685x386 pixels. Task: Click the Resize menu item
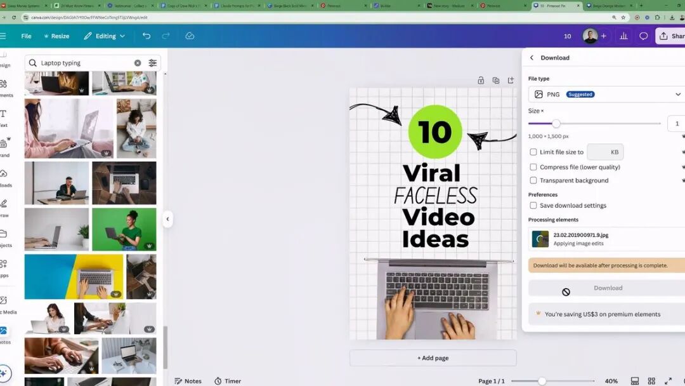56,36
